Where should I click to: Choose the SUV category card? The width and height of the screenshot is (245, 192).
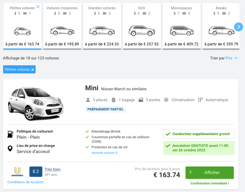[x=142, y=26]
